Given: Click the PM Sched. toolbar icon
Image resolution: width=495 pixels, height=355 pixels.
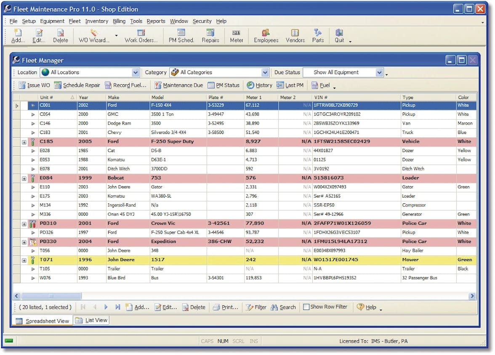Looking at the screenshot, I should coord(181,35).
